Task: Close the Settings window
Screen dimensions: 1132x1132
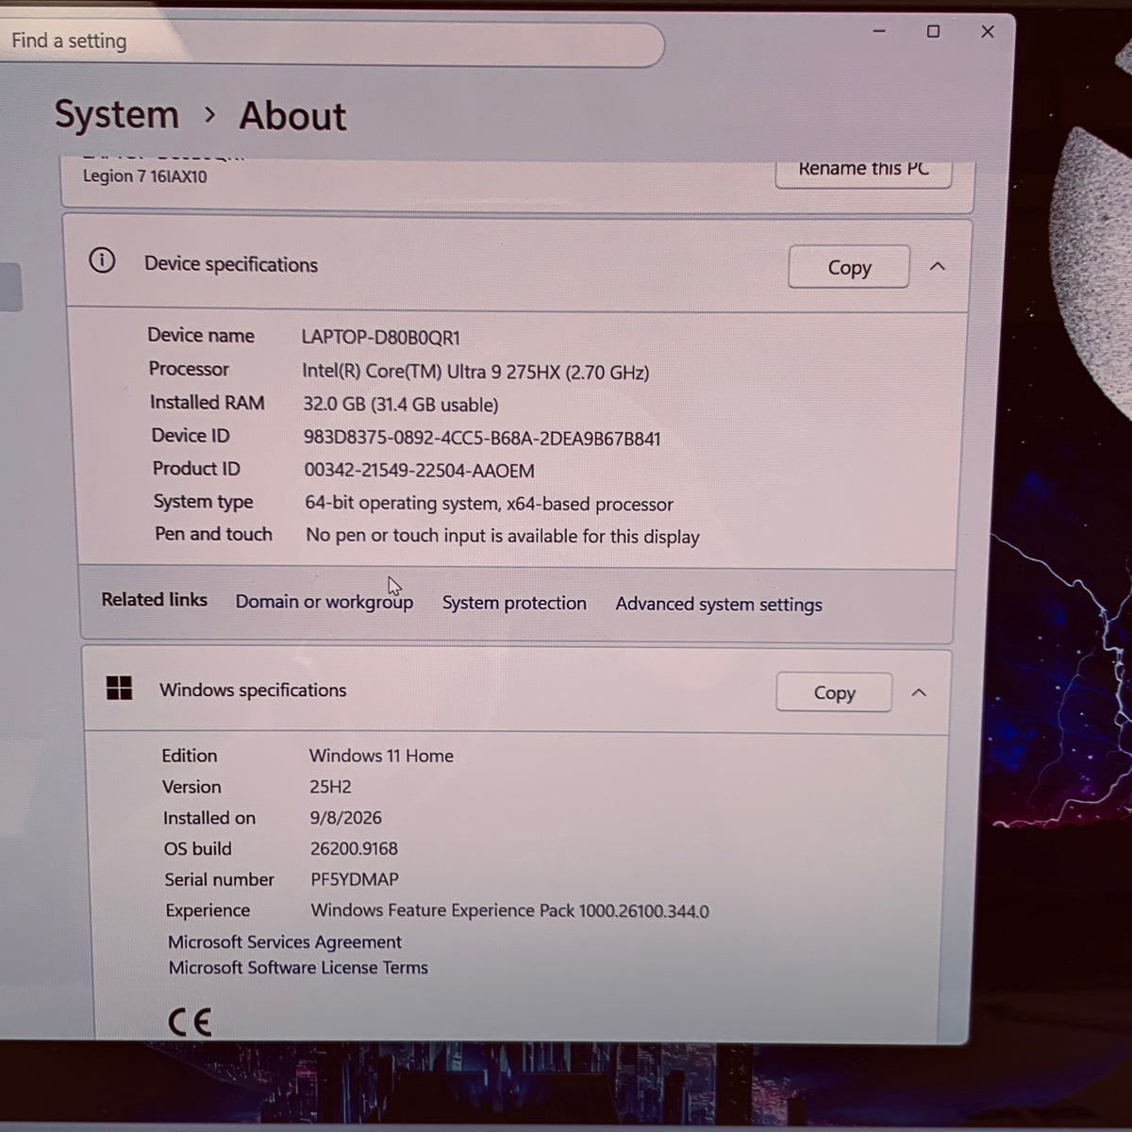Action: [988, 31]
